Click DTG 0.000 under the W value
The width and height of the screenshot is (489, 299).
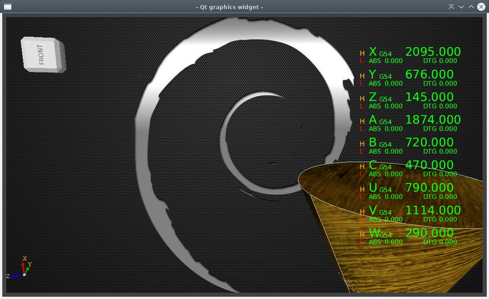click(440, 242)
